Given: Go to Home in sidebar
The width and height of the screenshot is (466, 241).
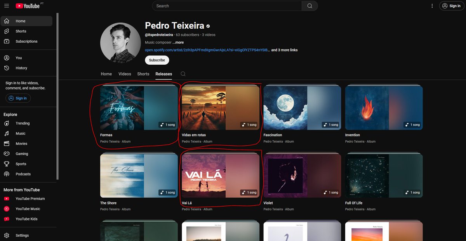Looking at the screenshot, I should pyautogui.click(x=27, y=21).
